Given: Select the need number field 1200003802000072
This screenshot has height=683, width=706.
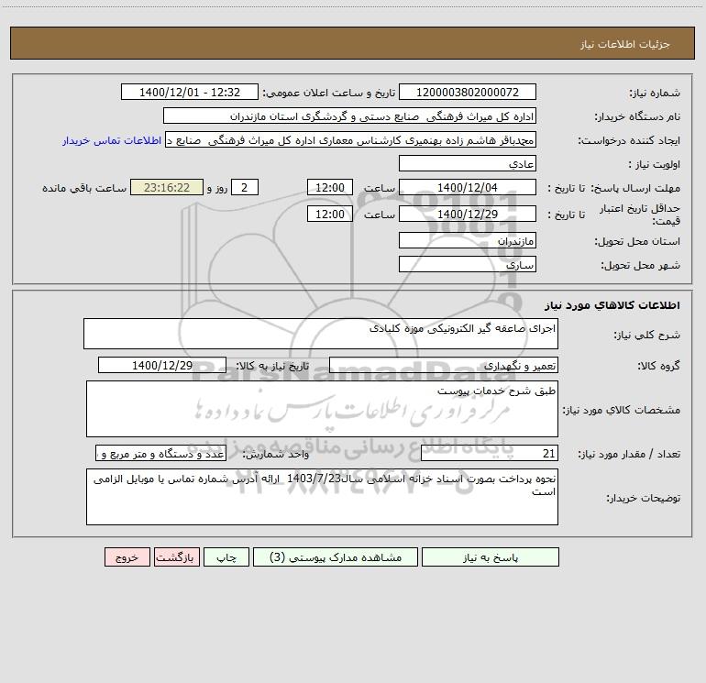Looking at the screenshot, I should click(x=468, y=93).
